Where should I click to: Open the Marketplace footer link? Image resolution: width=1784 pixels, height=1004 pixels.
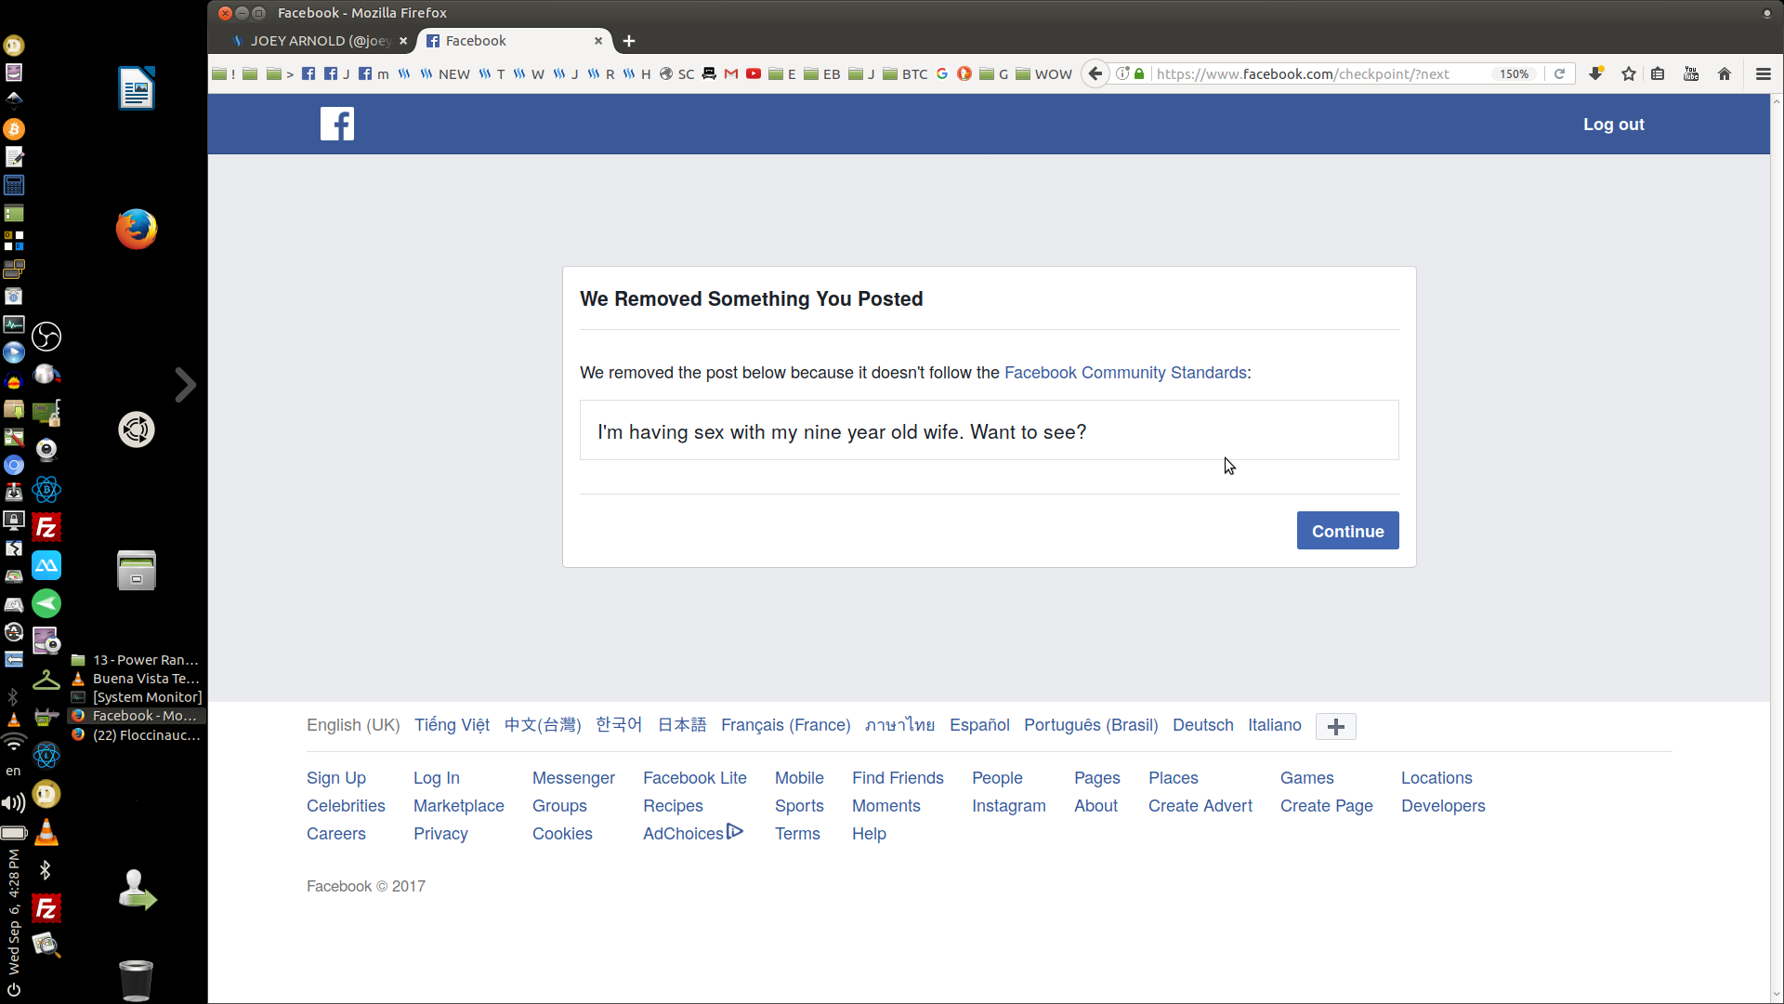(459, 806)
